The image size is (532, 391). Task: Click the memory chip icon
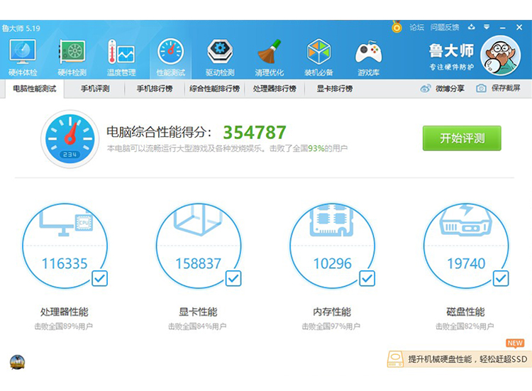(331, 221)
